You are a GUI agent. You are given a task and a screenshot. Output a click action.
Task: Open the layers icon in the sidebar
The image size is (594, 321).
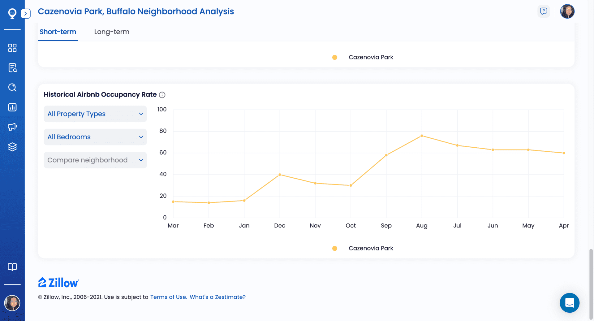tap(12, 147)
